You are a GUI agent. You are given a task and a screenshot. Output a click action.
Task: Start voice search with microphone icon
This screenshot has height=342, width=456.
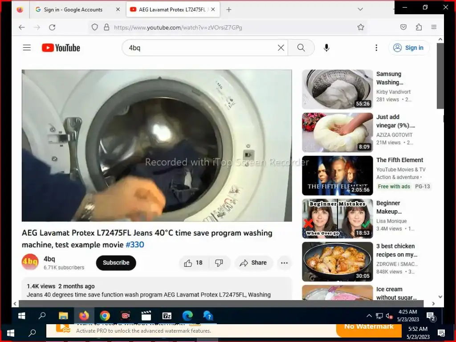click(326, 48)
